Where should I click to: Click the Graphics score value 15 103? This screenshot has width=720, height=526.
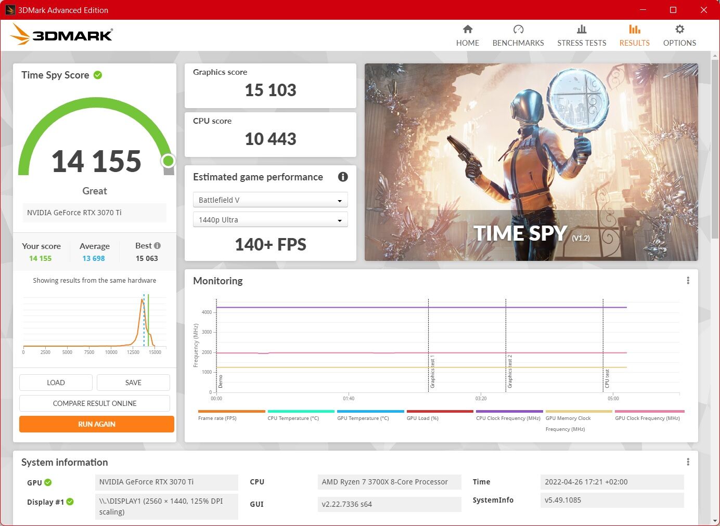(x=271, y=90)
